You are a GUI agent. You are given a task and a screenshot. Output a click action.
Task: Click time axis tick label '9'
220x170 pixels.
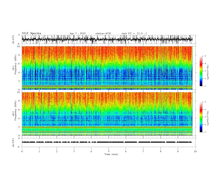tap(178, 151)
